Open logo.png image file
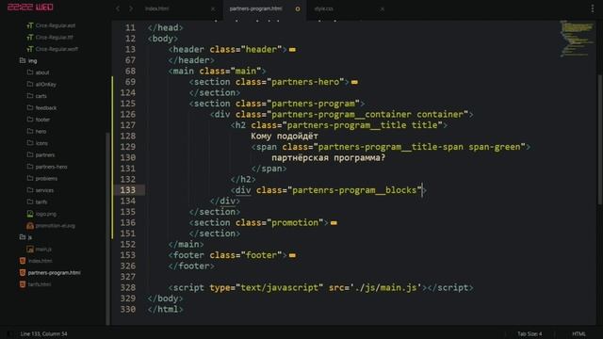This screenshot has height=339, width=603. (x=46, y=214)
